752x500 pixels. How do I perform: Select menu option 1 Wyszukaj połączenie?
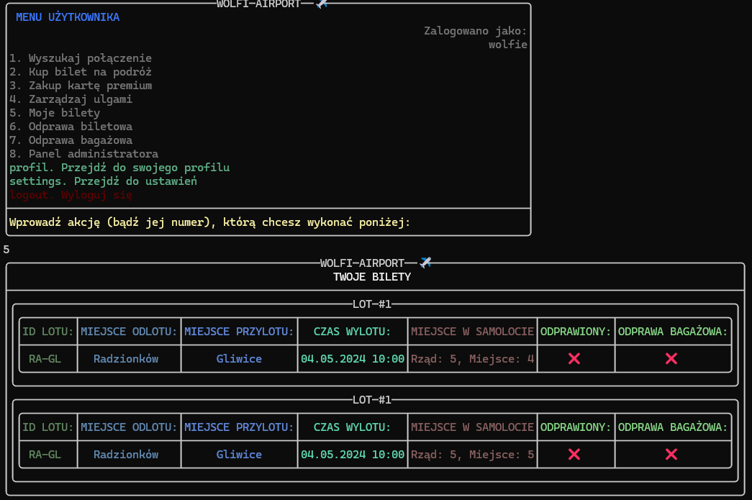81,58
